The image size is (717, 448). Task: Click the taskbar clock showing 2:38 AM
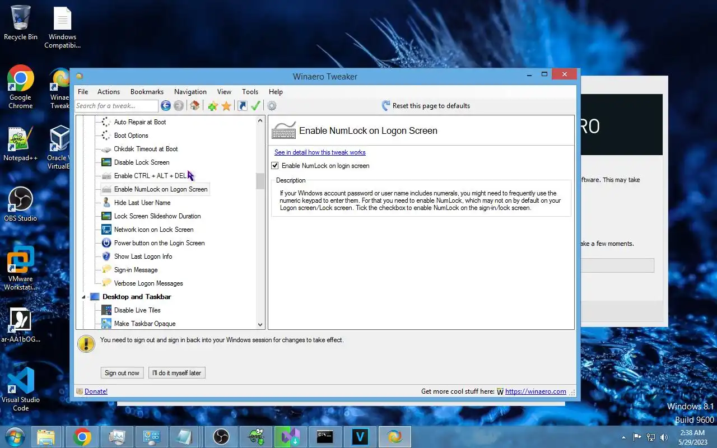click(692, 437)
